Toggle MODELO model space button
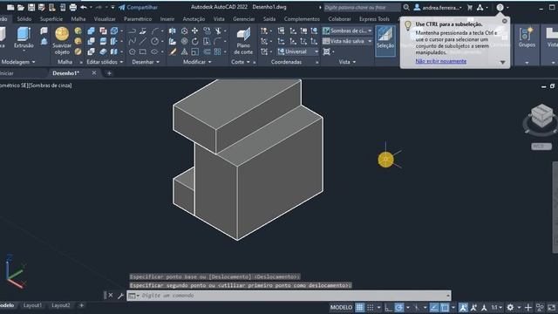The image size is (558, 314). click(341, 308)
